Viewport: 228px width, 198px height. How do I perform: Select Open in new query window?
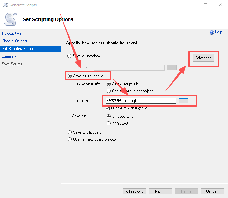70,139
